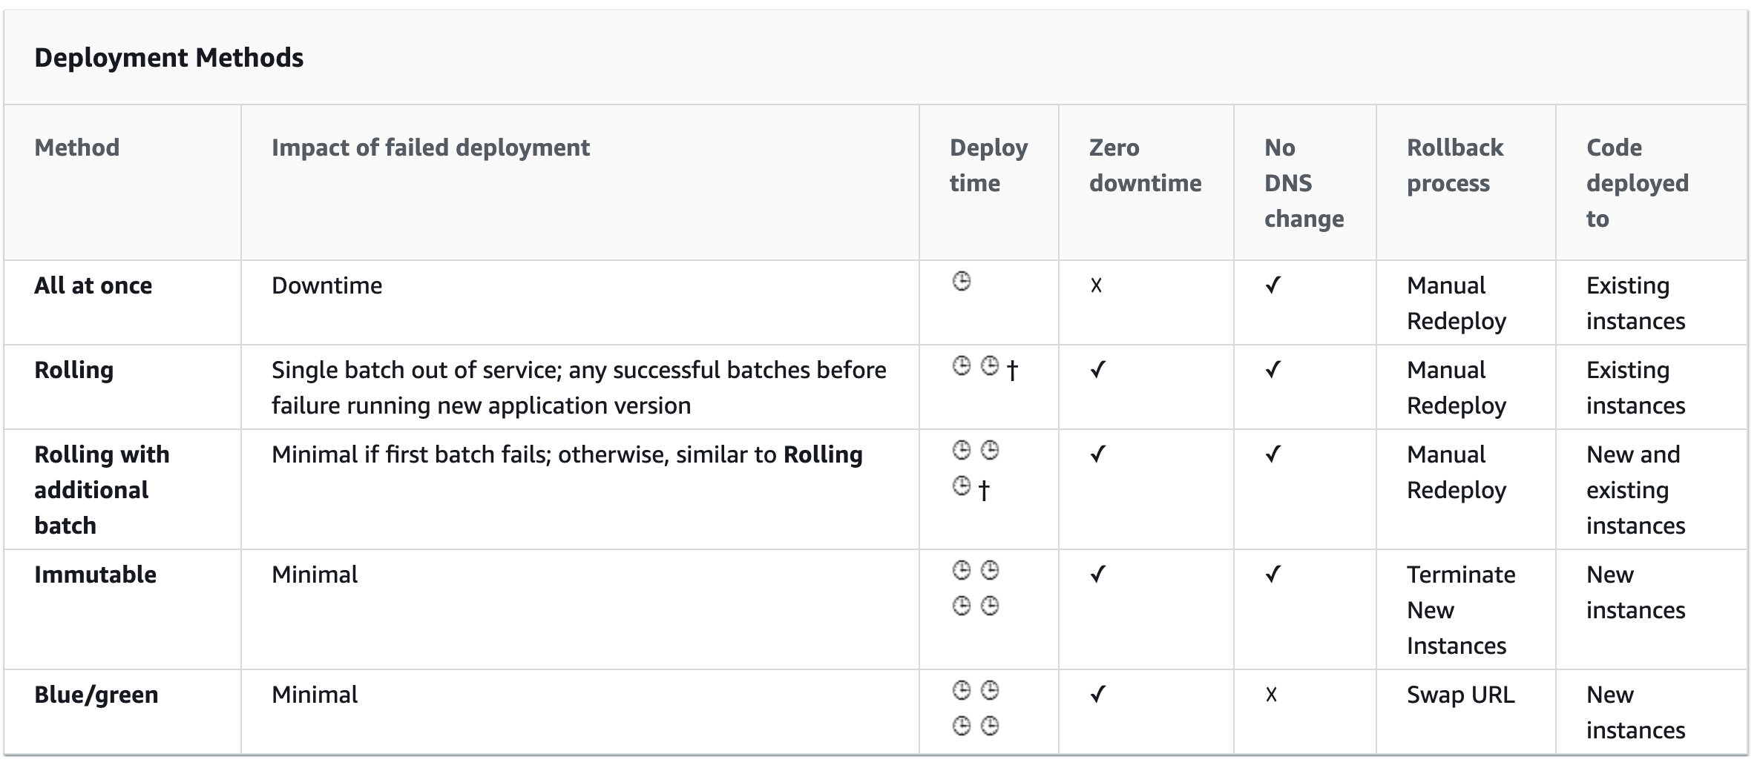This screenshot has height=768, width=1760.
Task: Click the Impact of failed deployment header
Action: [430, 148]
